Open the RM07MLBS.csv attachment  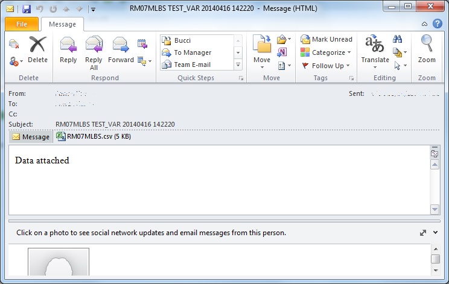(x=94, y=136)
